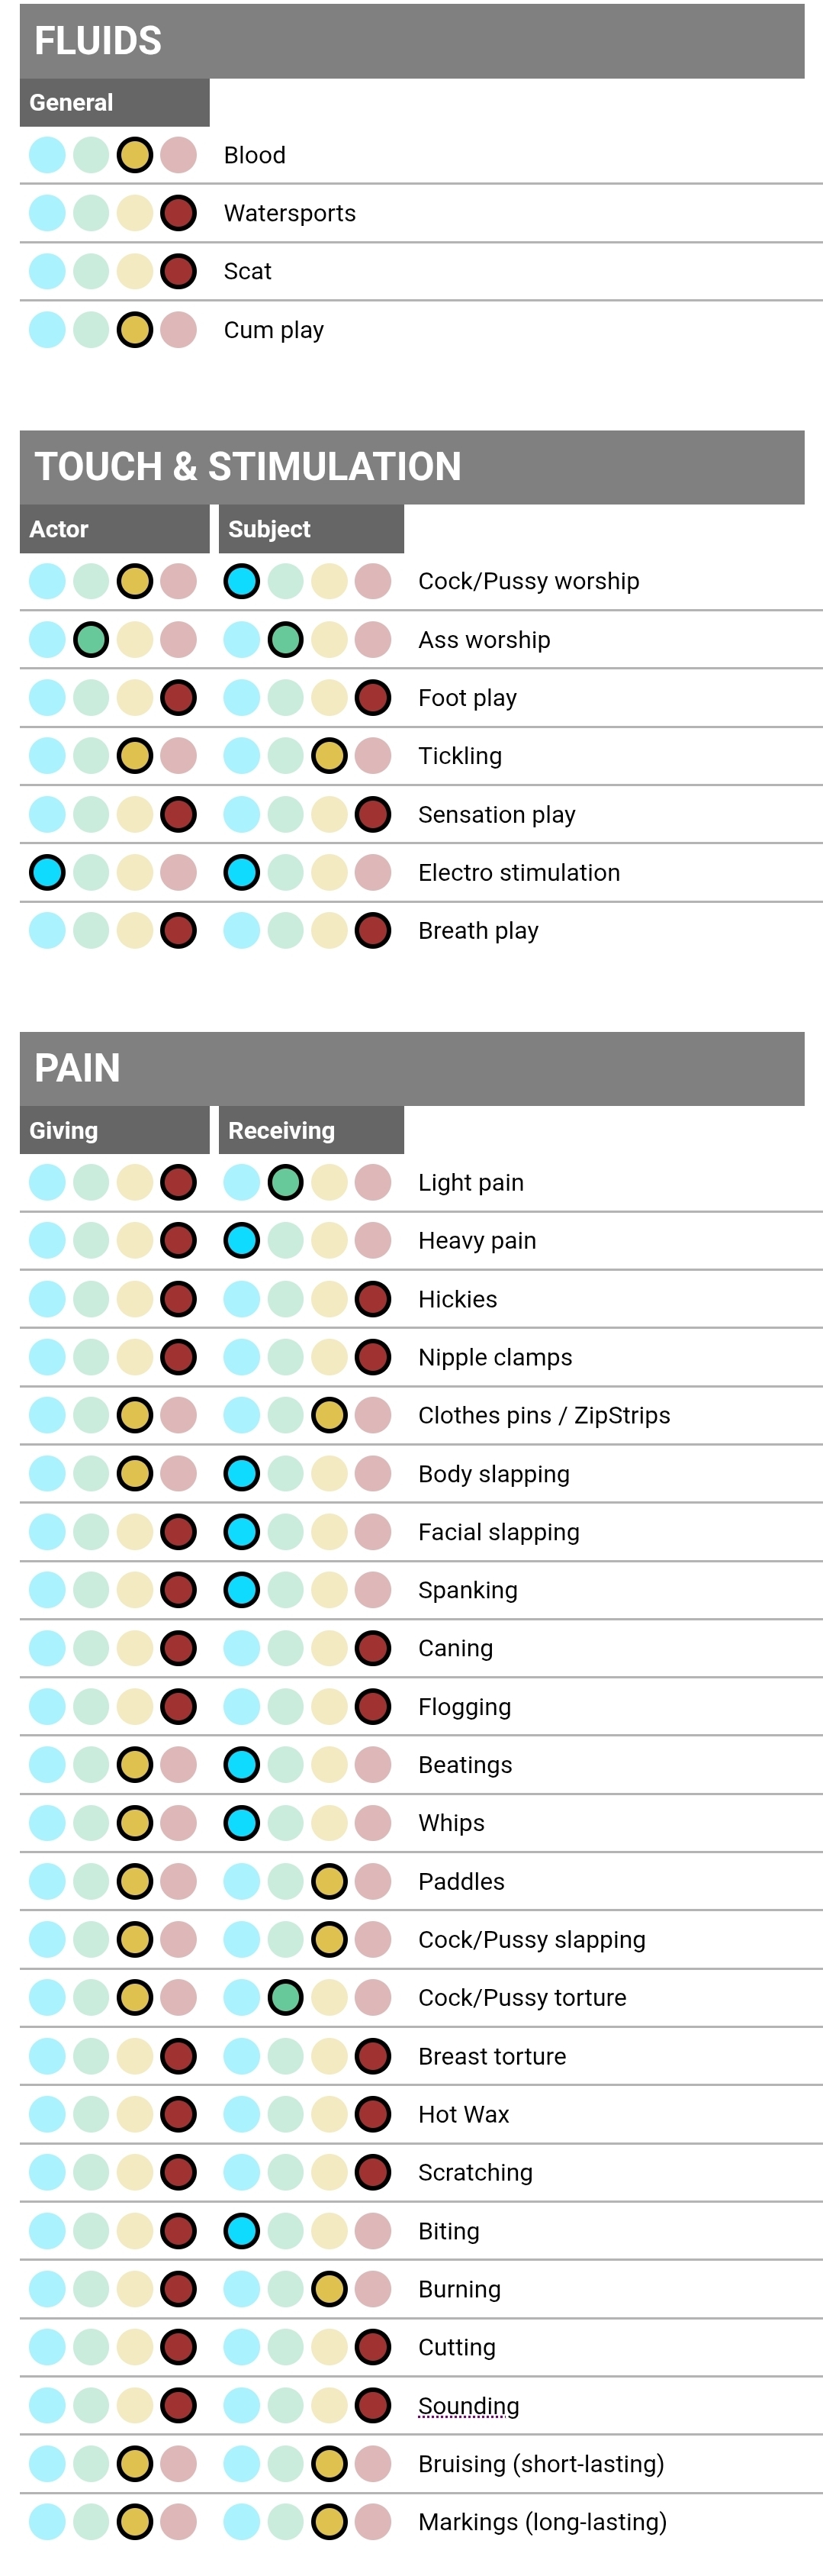
Task: Set Tickling Actor rating to green
Action: coord(91,756)
